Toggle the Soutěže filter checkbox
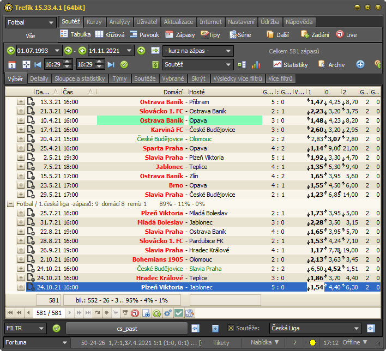386x351 pixels. [x=231, y=328]
